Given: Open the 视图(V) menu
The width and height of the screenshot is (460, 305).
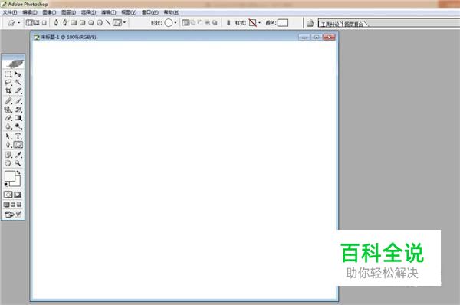Looking at the screenshot, I should [129, 12].
